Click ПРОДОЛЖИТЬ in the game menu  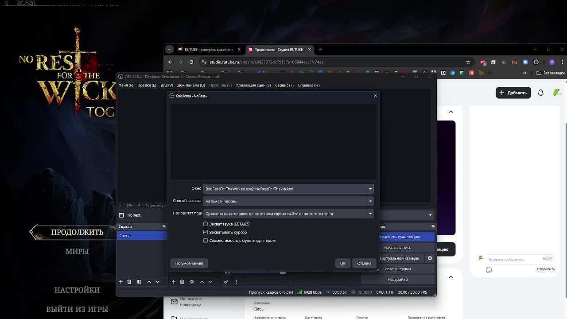(77, 232)
